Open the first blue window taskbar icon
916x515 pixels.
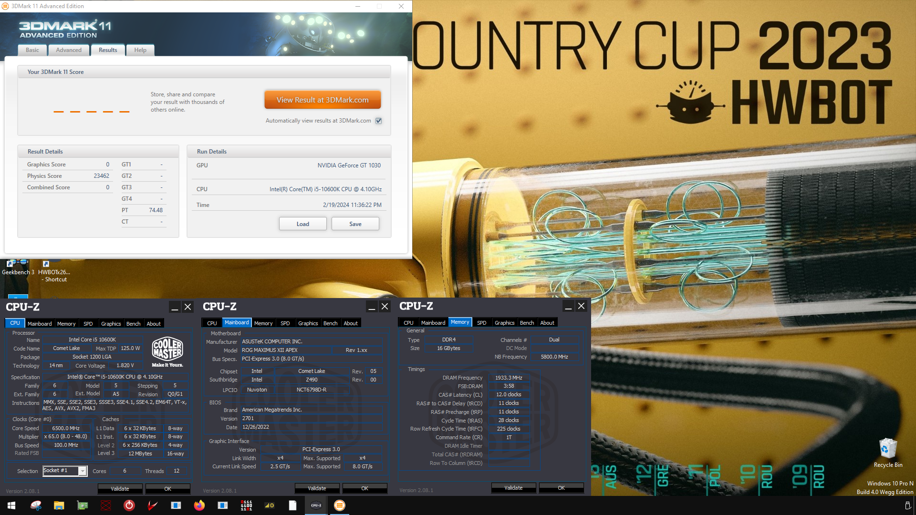click(x=176, y=505)
